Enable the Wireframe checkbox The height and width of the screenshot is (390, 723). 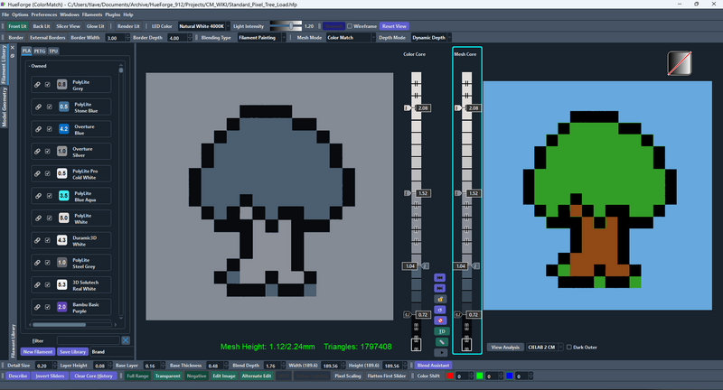click(x=350, y=27)
